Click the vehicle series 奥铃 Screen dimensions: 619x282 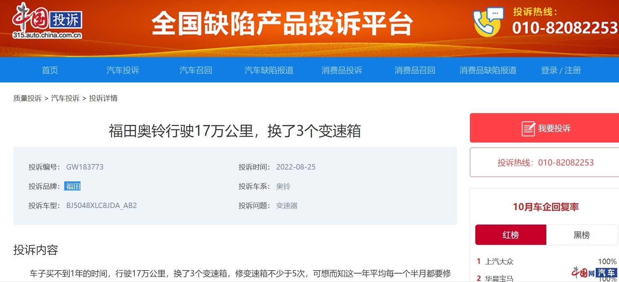[283, 186]
